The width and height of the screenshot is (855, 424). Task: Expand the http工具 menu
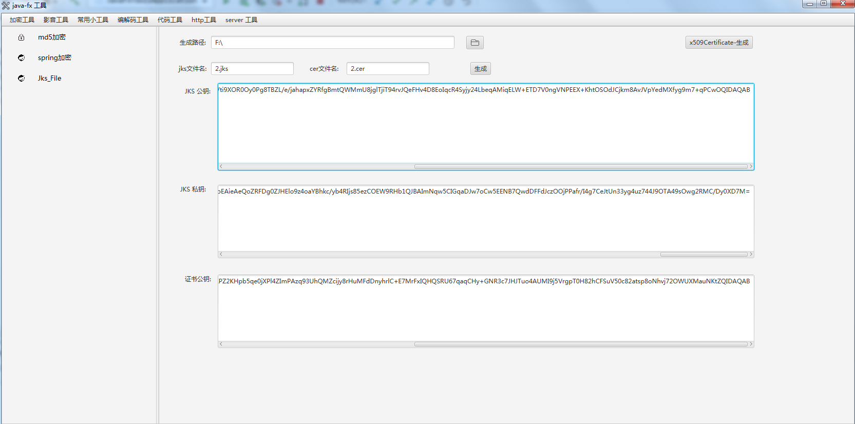pos(203,20)
